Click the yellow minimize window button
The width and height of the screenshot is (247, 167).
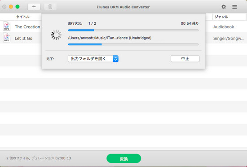click(x=11, y=7)
